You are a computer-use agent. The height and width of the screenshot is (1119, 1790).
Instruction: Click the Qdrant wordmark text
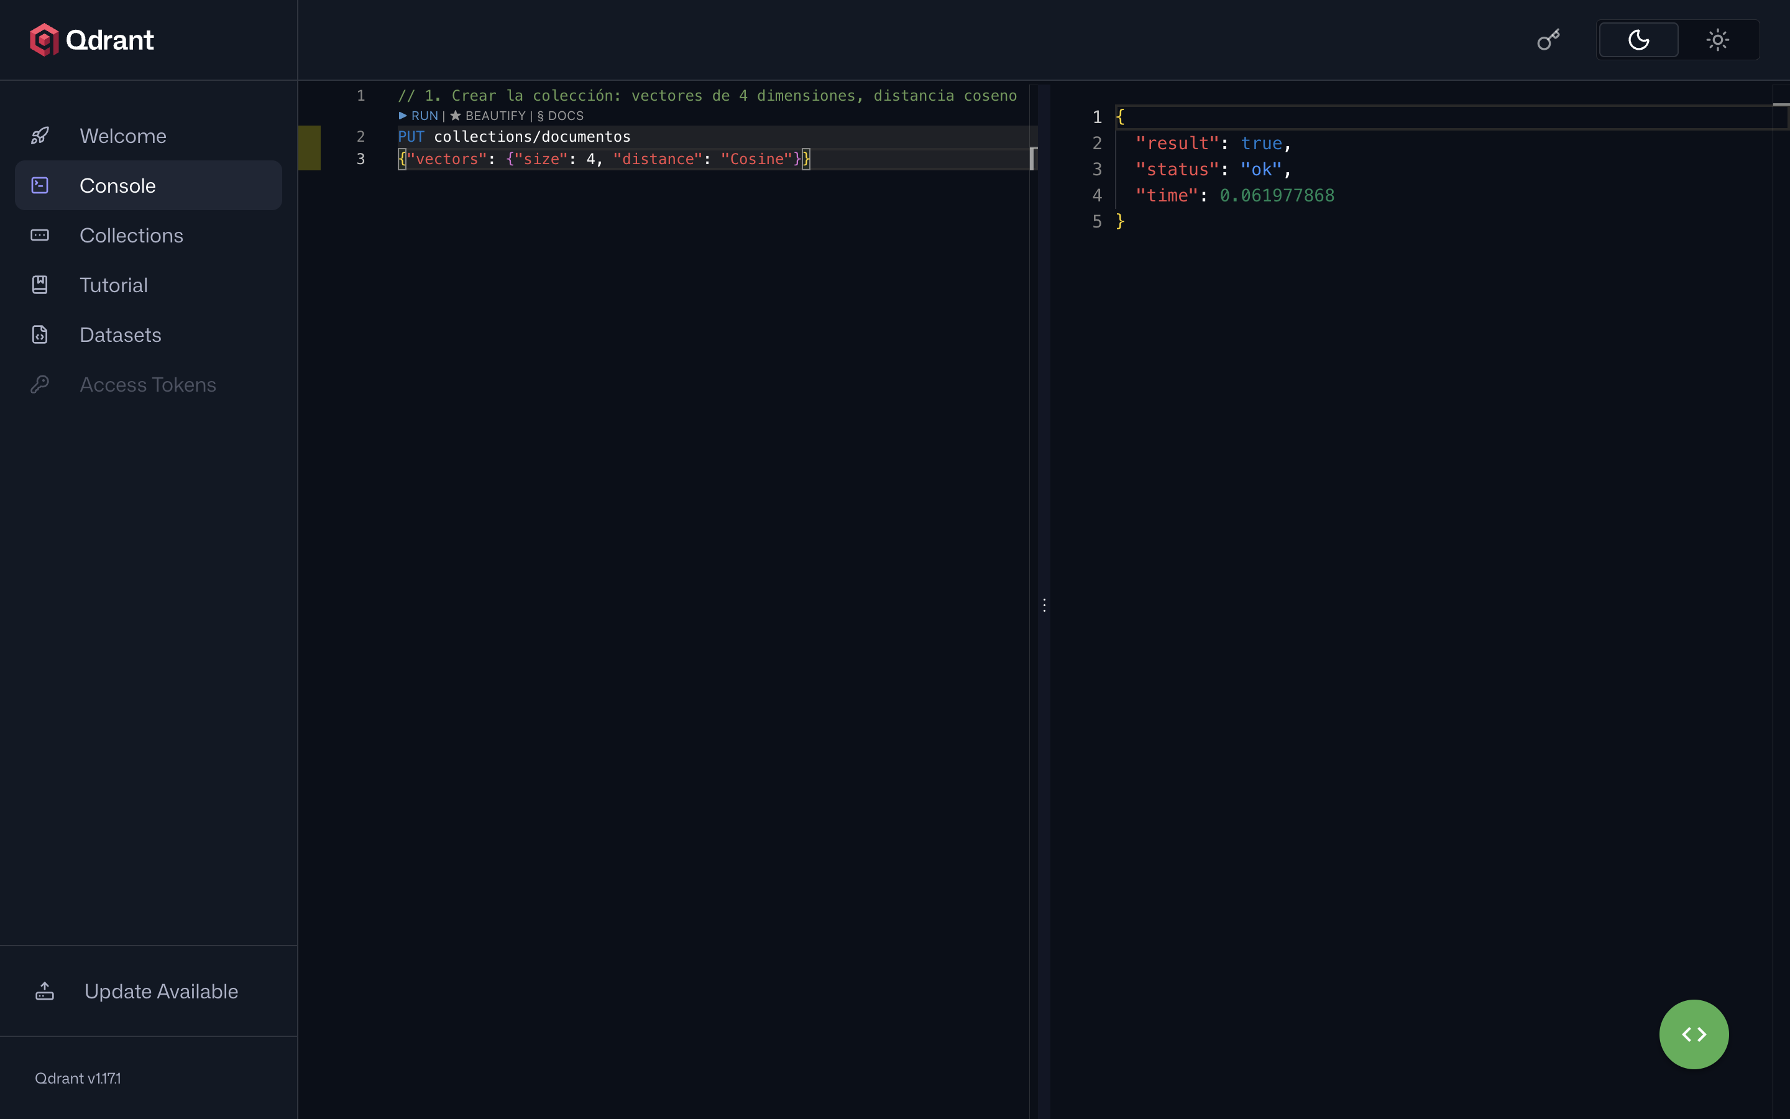point(109,40)
